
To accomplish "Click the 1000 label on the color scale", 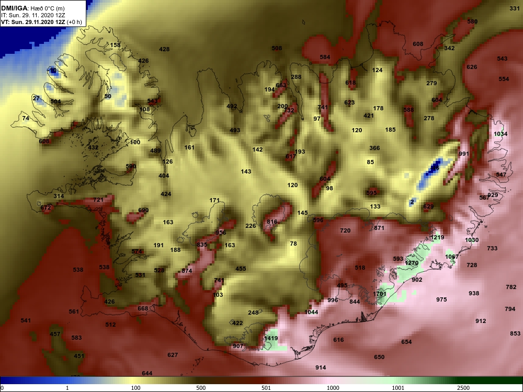I will coord(333,388).
